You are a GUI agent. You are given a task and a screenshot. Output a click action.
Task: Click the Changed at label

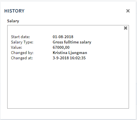22,58
